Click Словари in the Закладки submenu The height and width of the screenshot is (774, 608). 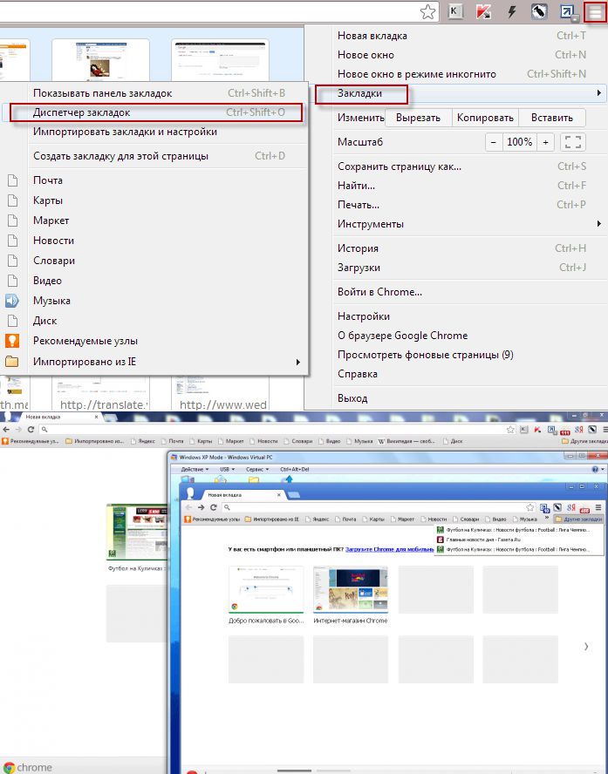159,261
